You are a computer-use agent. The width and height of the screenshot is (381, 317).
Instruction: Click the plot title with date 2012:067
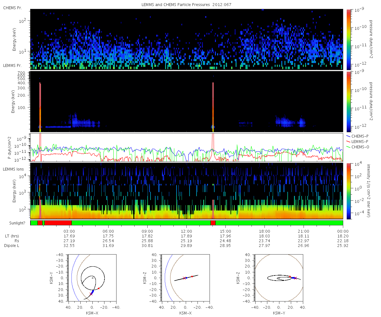tap(186, 5)
